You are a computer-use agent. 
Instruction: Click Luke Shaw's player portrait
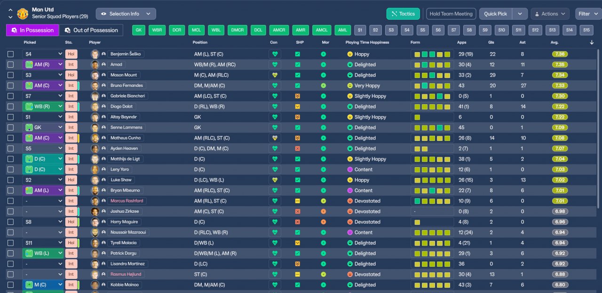[x=95, y=180]
